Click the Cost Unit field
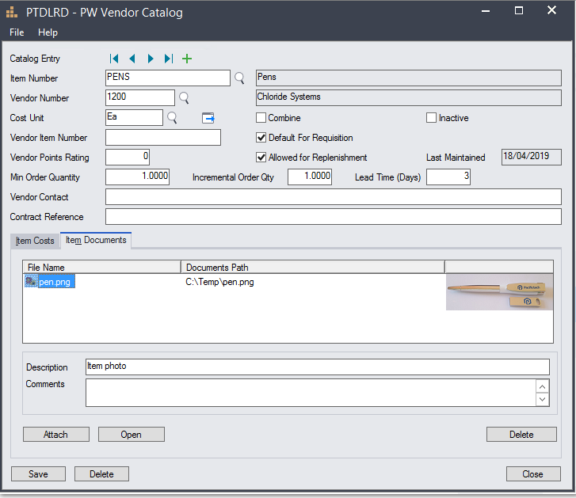The width and height of the screenshot is (576, 498). coord(134,118)
